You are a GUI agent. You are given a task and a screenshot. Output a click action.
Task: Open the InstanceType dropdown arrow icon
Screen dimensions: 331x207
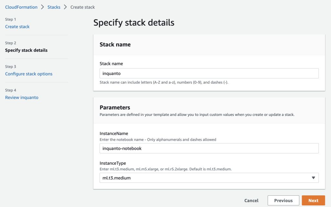click(x=313, y=178)
